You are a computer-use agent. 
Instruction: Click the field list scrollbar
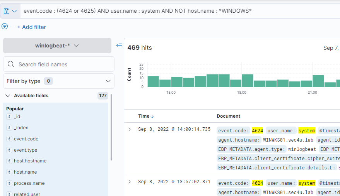point(112,127)
